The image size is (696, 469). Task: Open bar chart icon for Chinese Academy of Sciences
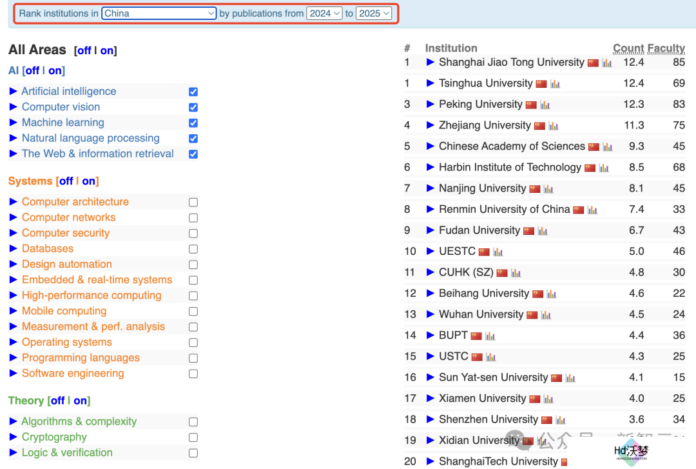point(607,146)
